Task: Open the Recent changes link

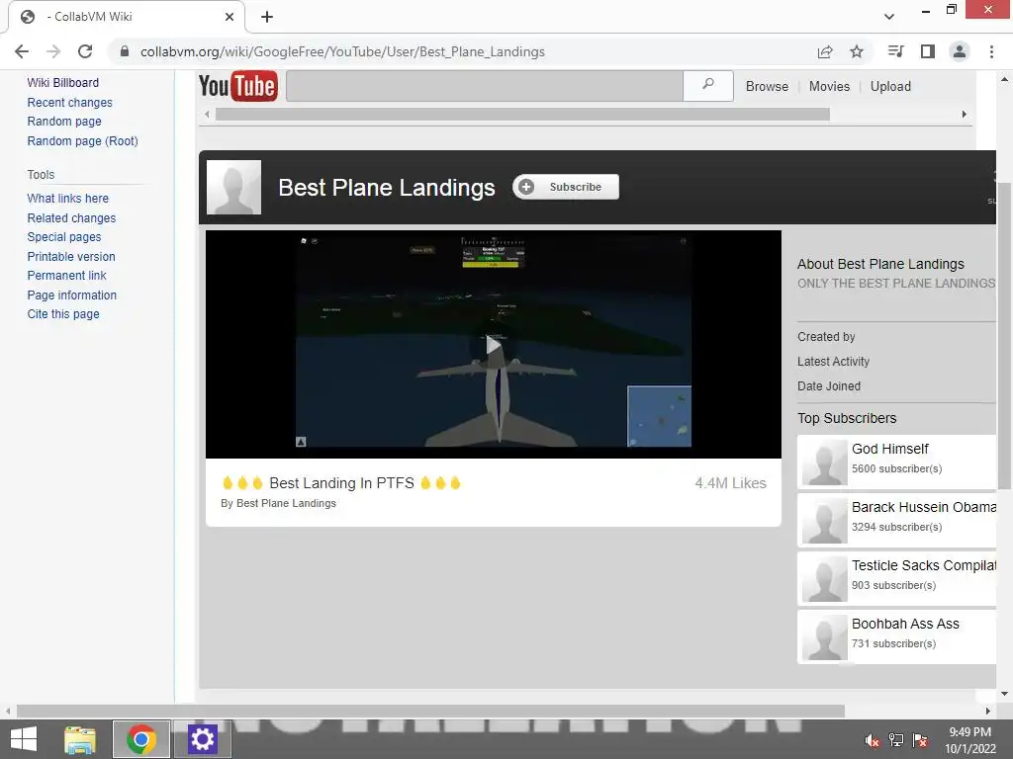Action: pos(70,102)
